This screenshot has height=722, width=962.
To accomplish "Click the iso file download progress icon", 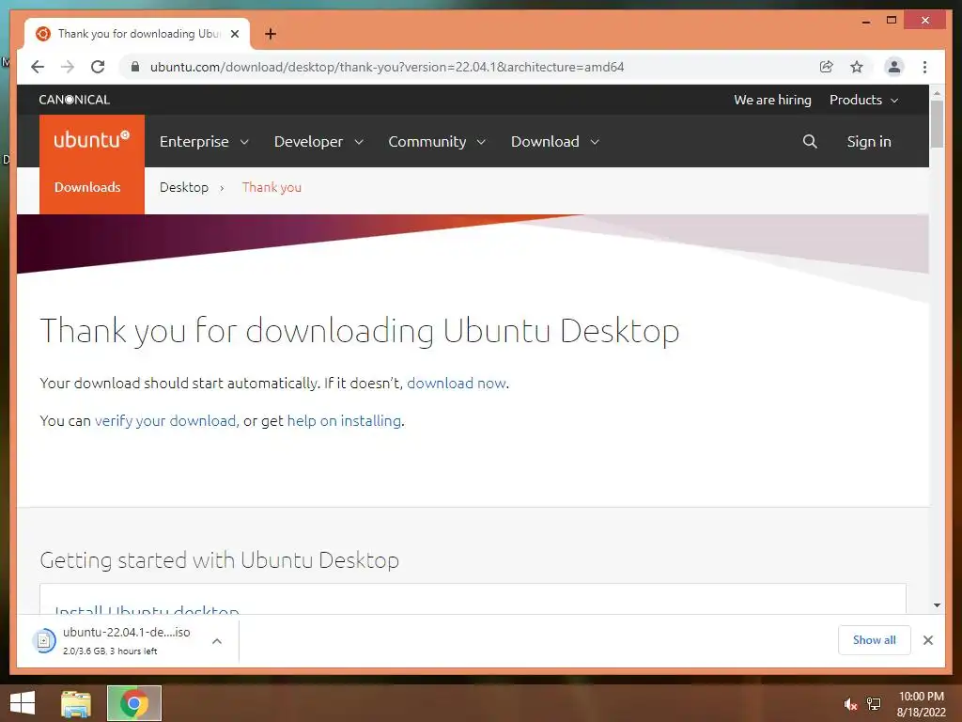I will click(x=44, y=641).
